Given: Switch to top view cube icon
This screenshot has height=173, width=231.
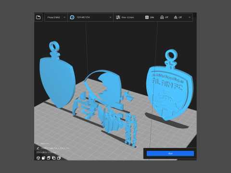Looking at the screenshot, I should coord(49,158).
